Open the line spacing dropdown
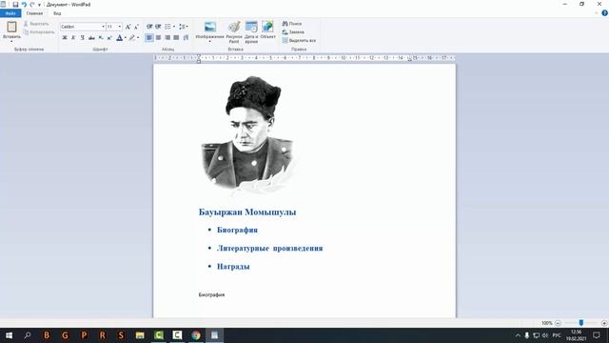The image size is (609, 343). pos(184,27)
